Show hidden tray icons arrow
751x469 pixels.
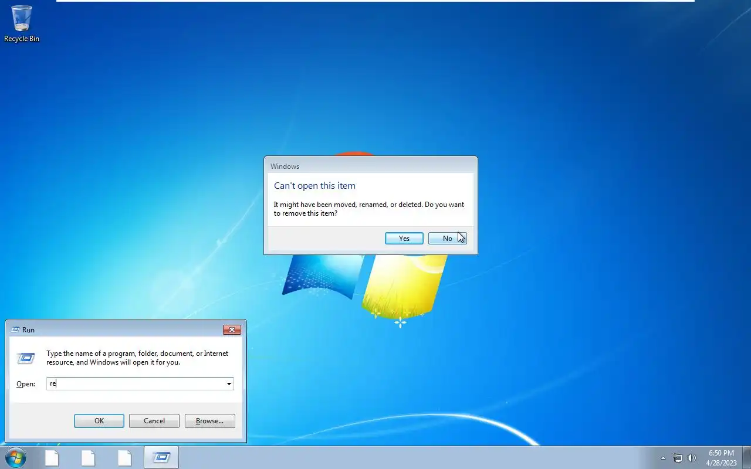click(663, 458)
